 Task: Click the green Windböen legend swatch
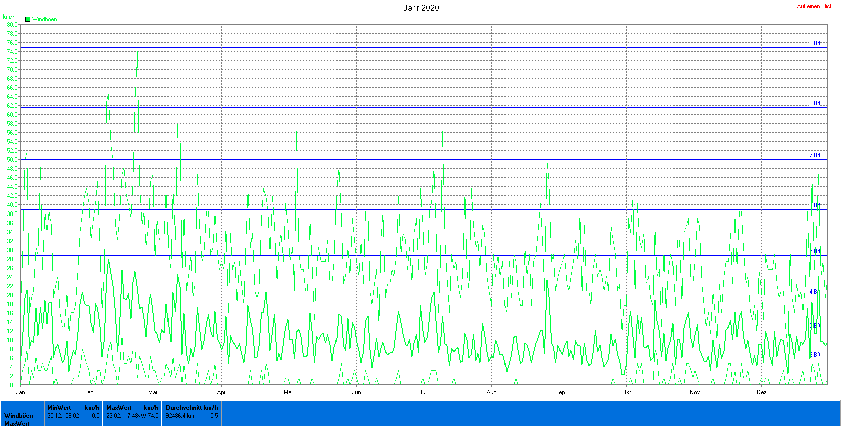click(28, 19)
